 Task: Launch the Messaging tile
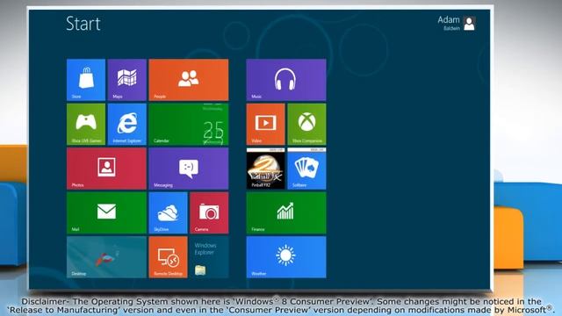189,169
